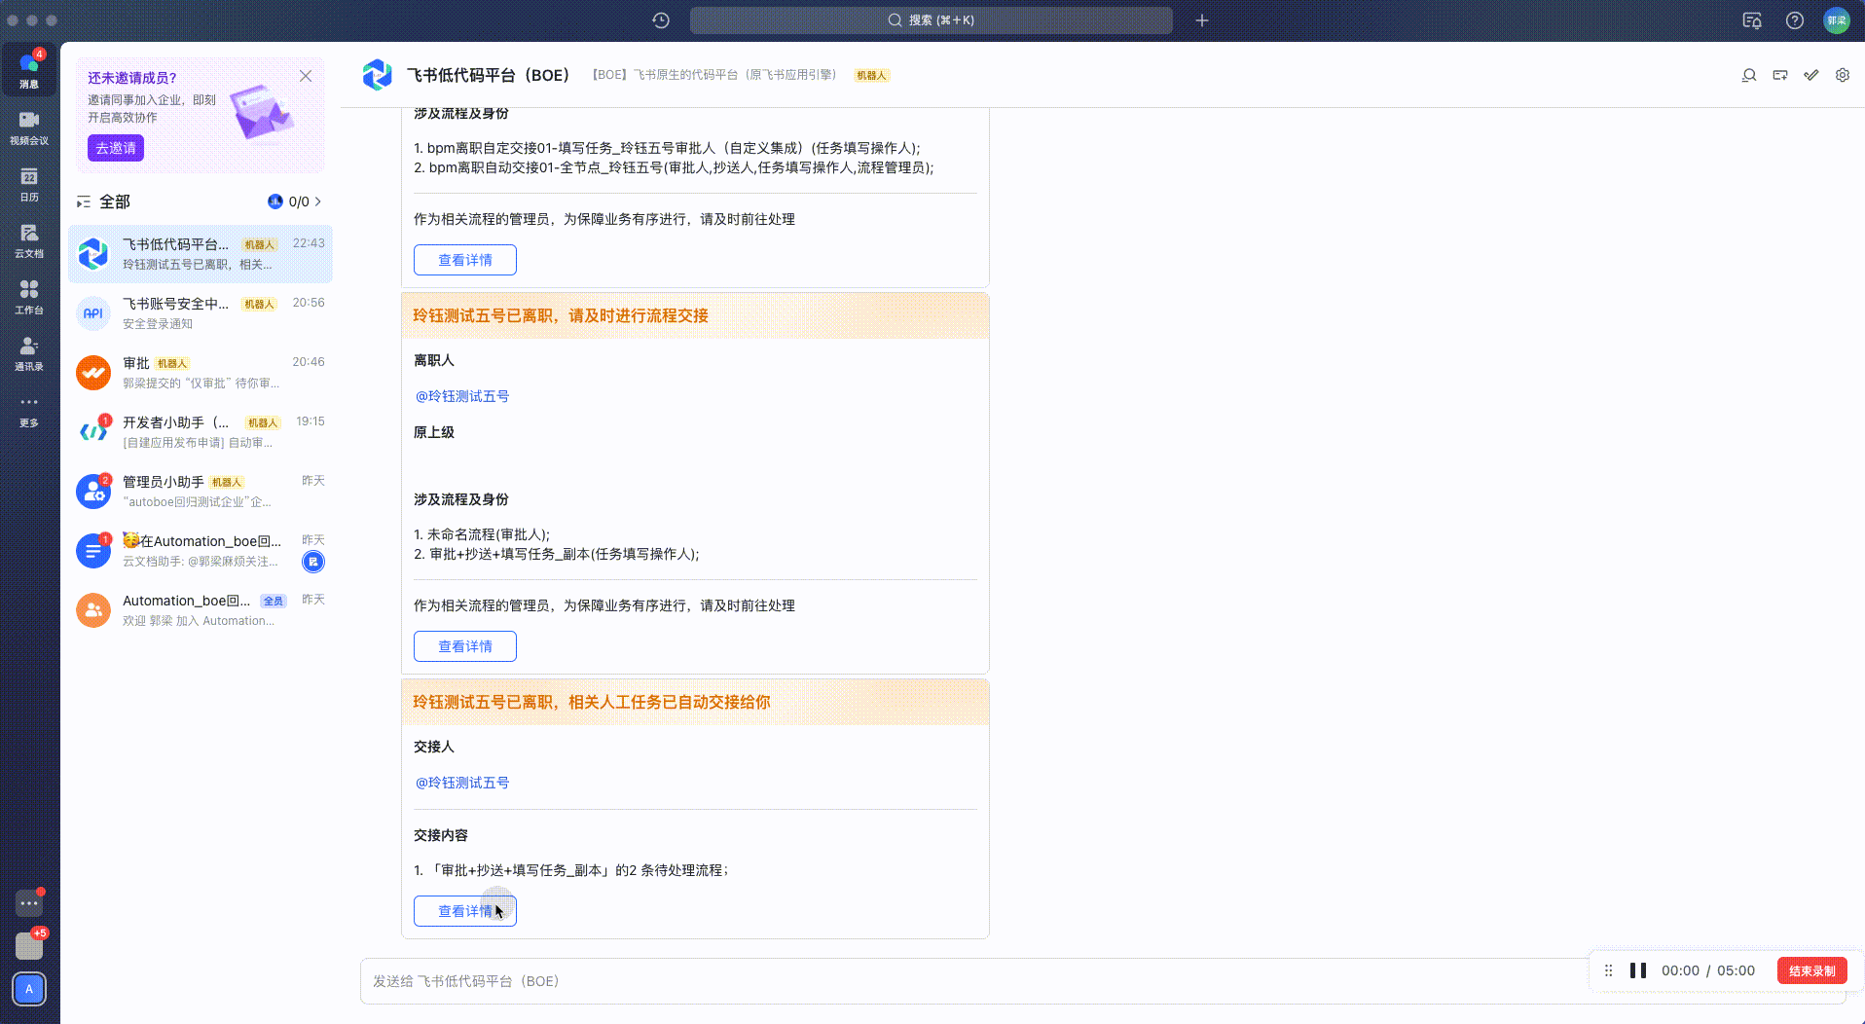
Task: Open 飞书账号安全中心 chat in list
Action: click(x=201, y=313)
